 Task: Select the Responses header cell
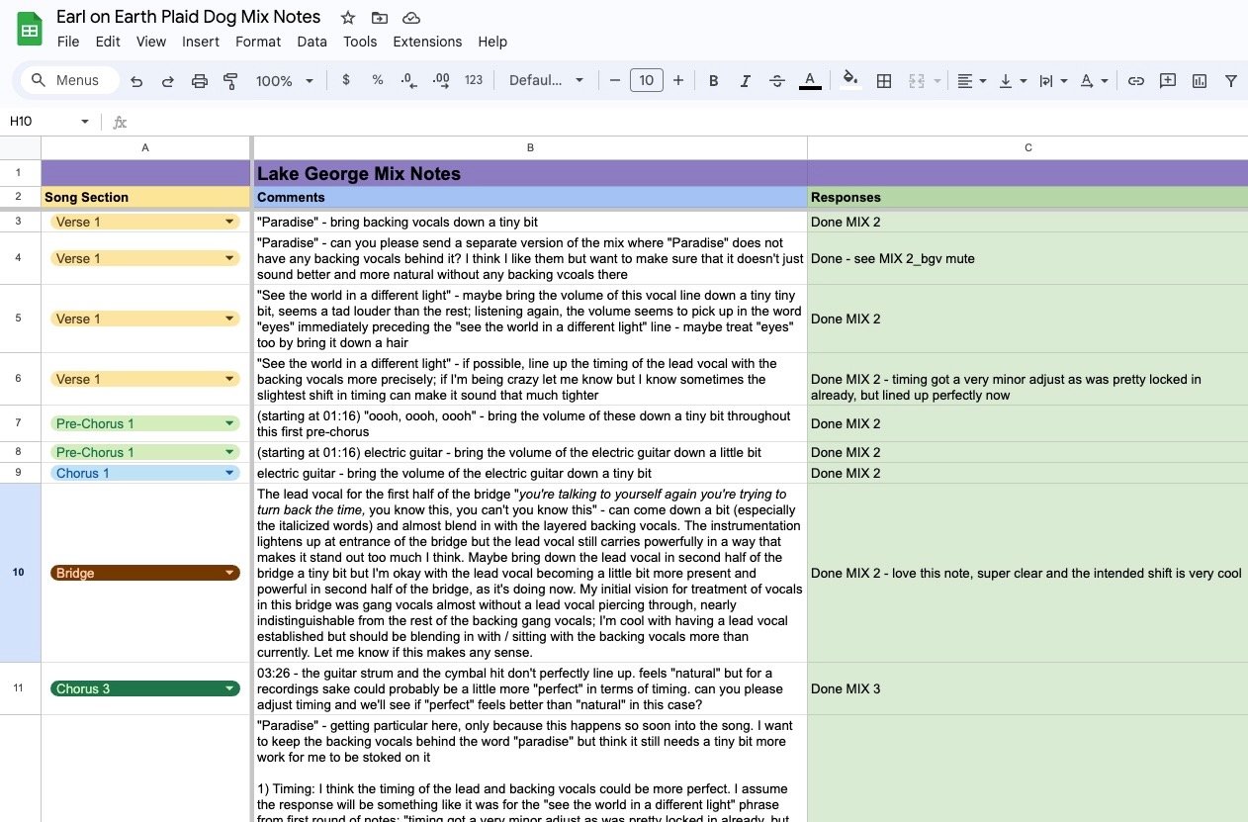coord(1027,197)
